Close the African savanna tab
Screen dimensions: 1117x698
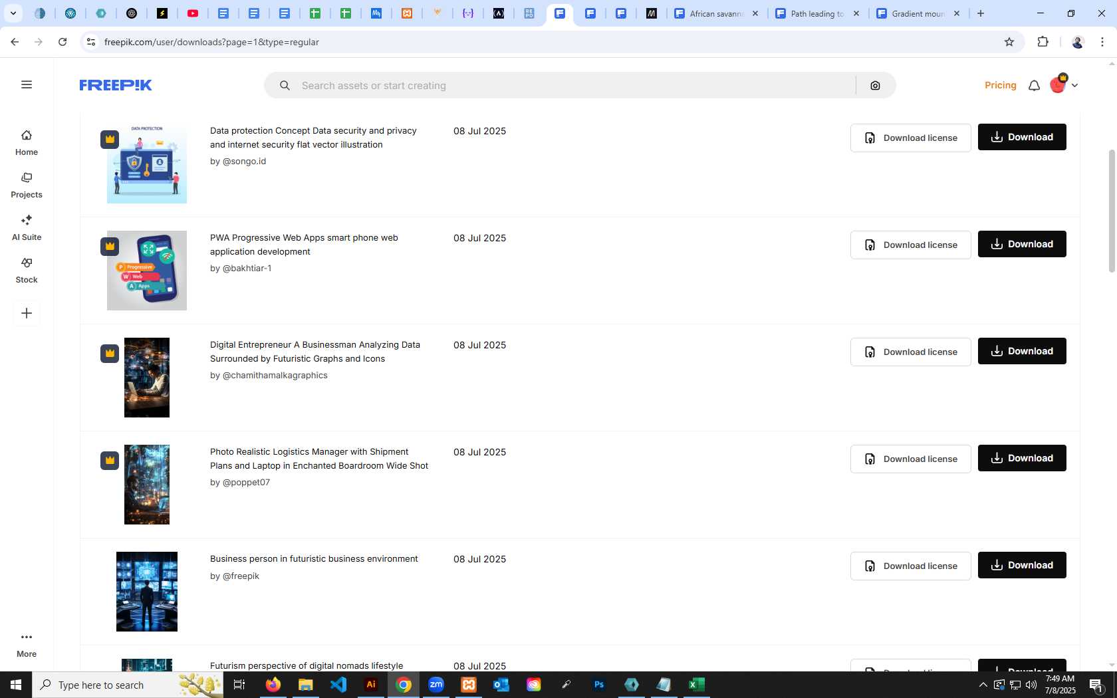755,13
